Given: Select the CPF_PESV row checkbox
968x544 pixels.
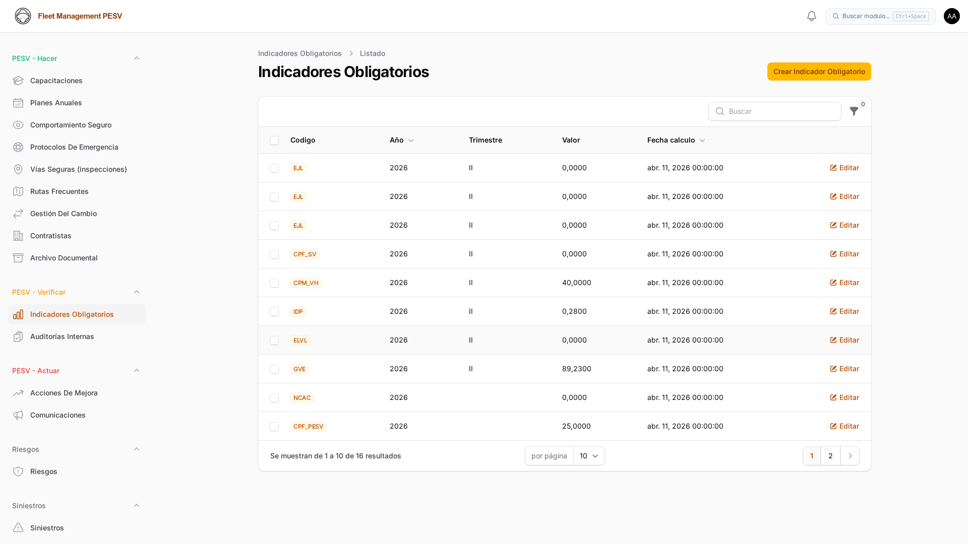Looking at the screenshot, I should (x=274, y=427).
